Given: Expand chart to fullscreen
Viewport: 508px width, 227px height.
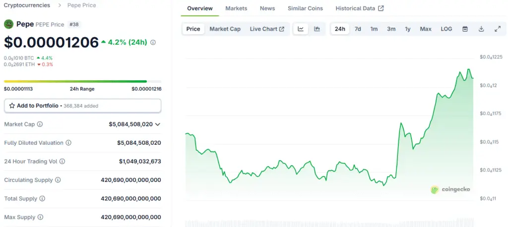Looking at the screenshot, I should (498, 29).
